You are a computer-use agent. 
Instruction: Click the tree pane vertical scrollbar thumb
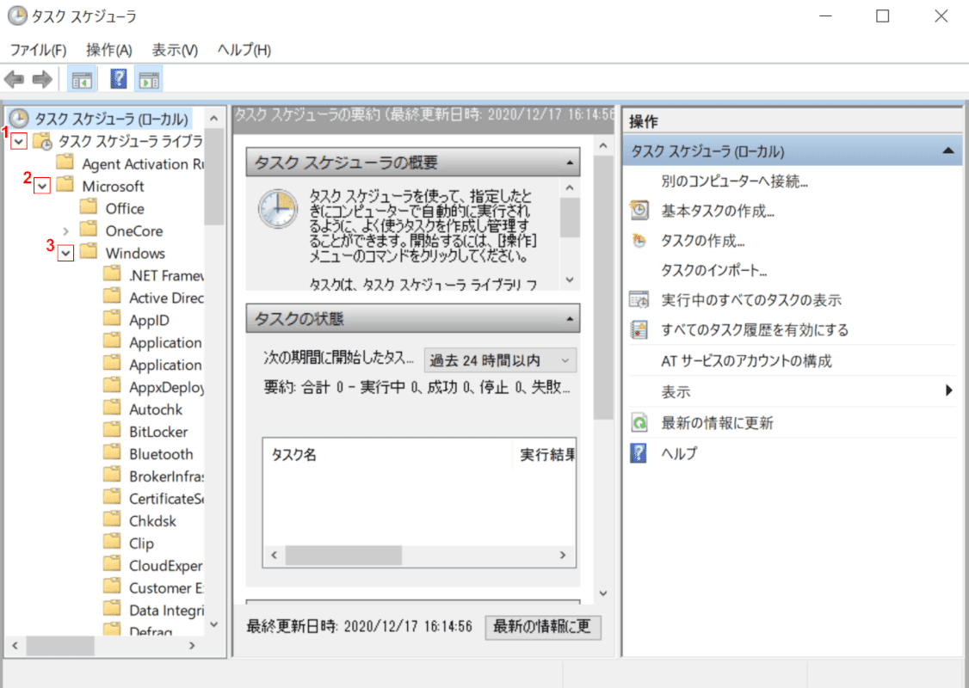(213, 177)
